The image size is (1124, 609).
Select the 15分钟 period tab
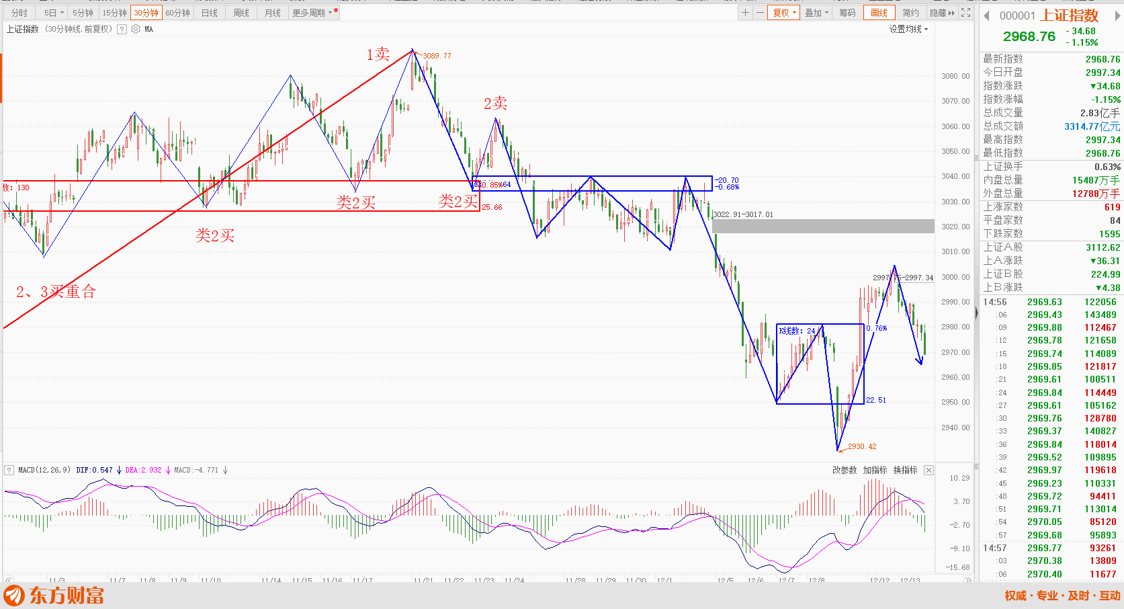click(x=115, y=13)
